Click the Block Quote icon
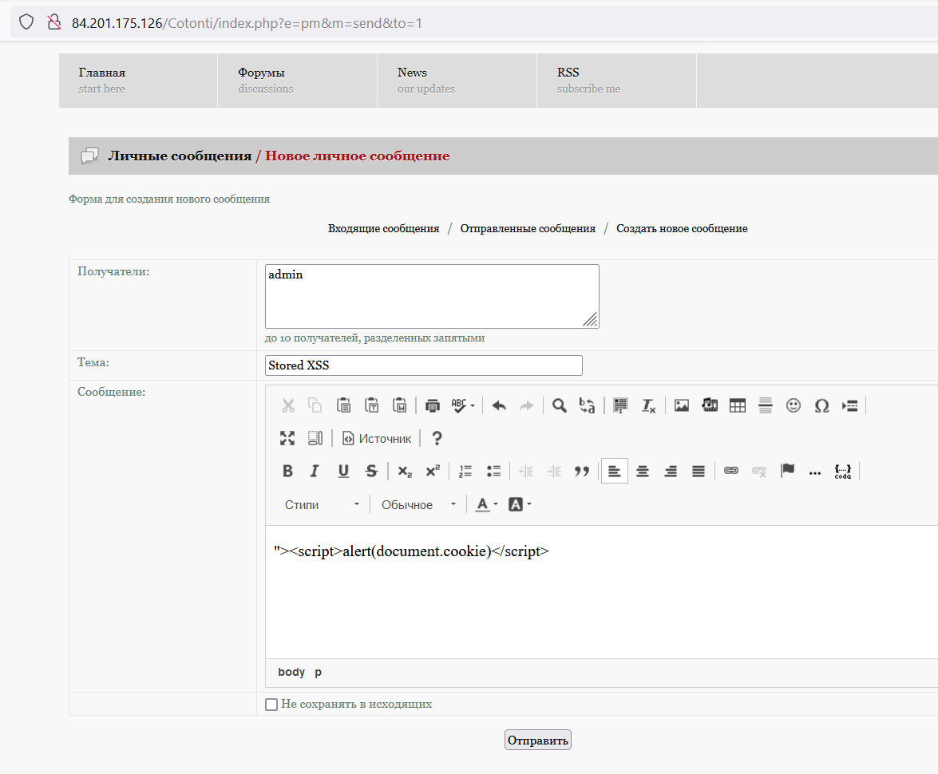 pyautogui.click(x=582, y=471)
